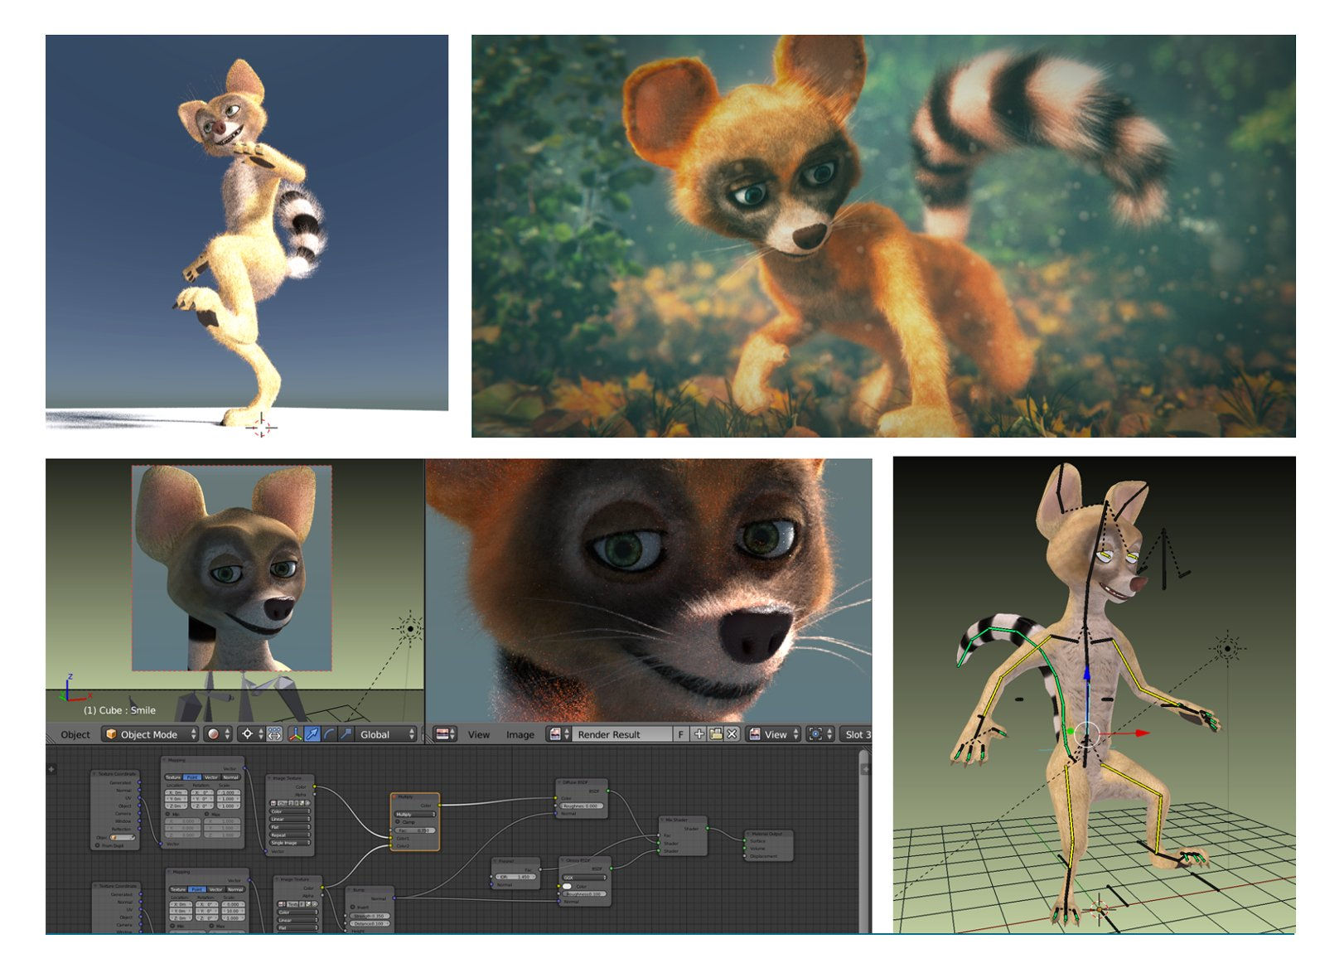Open the GGX distribution dropdown on Glossy BSDF
This screenshot has height=968, width=1344.
pos(584,878)
